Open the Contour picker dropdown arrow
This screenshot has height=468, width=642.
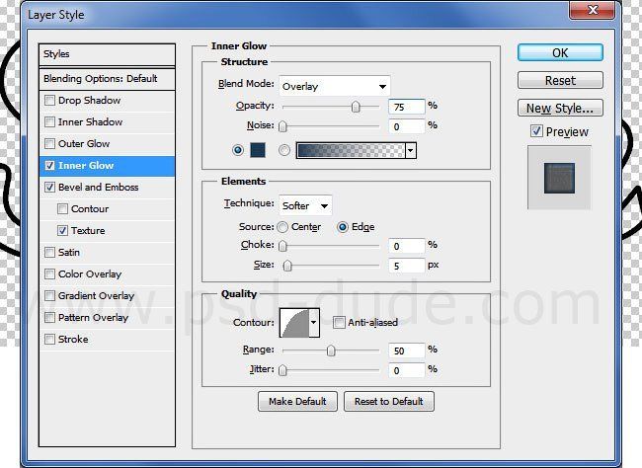click(314, 323)
